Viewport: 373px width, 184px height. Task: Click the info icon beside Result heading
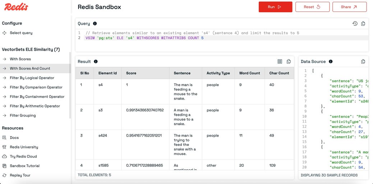point(96,61)
